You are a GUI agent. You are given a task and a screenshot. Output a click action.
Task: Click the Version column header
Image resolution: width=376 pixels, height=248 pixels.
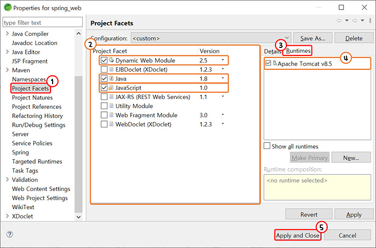[x=212, y=51]
